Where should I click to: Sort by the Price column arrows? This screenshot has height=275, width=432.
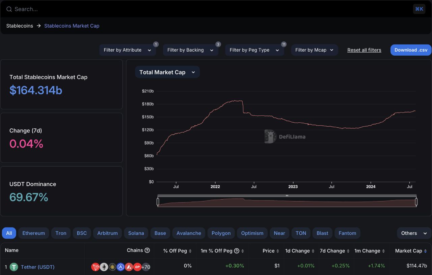pos(278,251)
